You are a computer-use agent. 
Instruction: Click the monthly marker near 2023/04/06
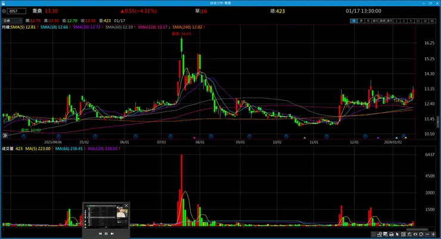coord(58,136)
